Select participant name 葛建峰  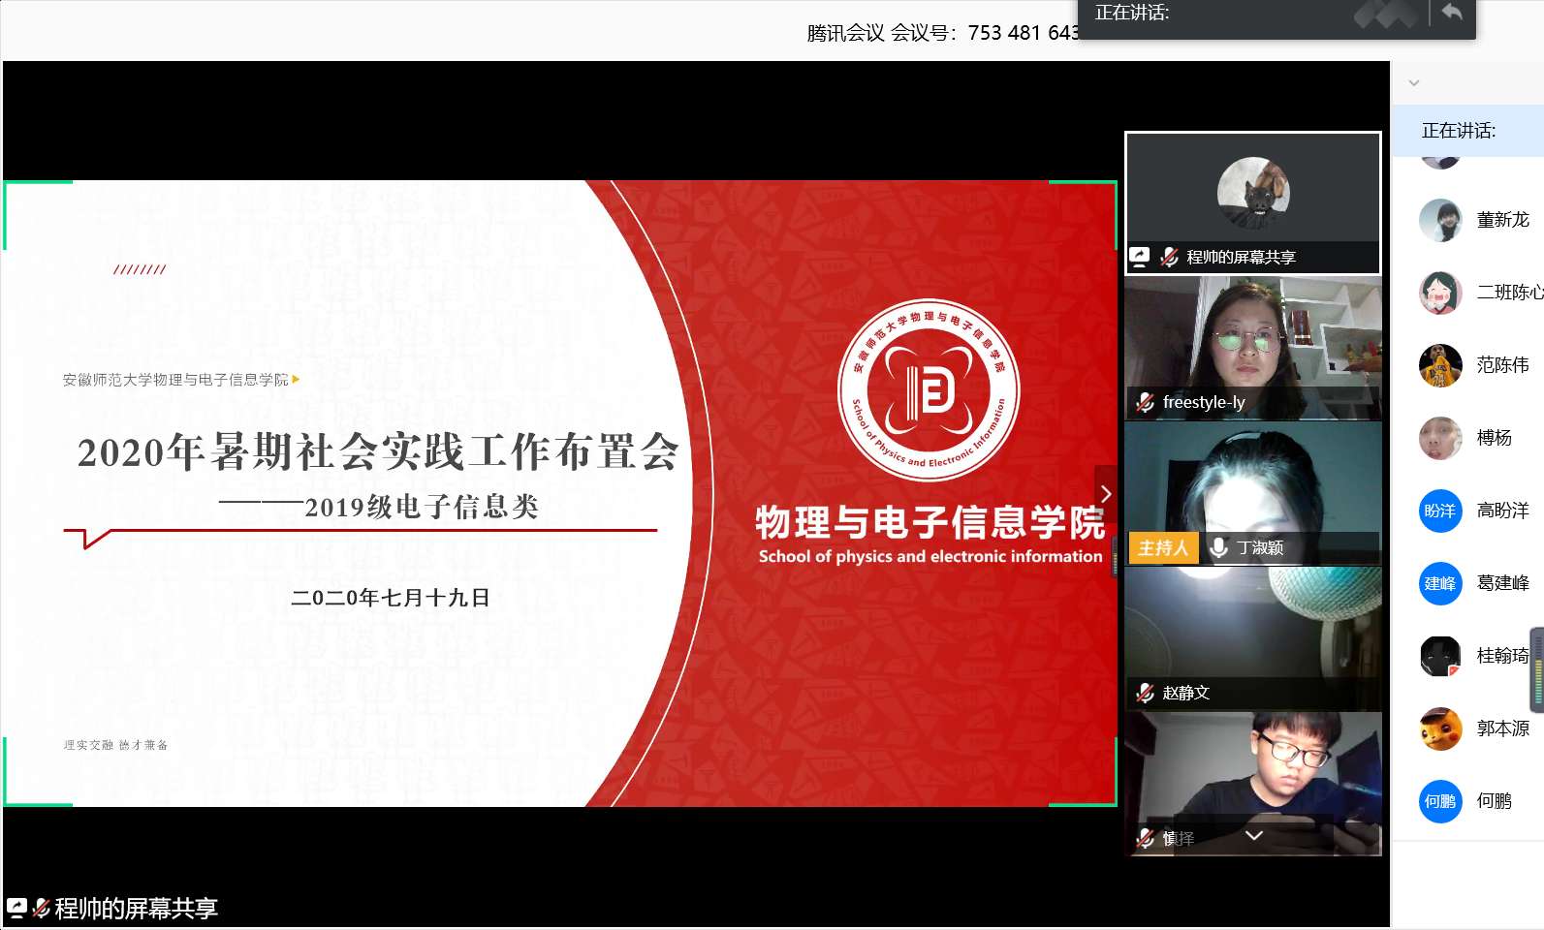[1502, 583]
